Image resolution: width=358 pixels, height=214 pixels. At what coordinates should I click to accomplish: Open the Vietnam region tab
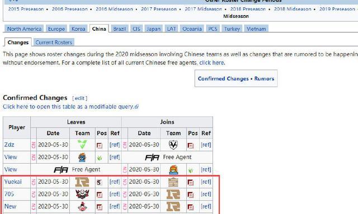(256, 28)
